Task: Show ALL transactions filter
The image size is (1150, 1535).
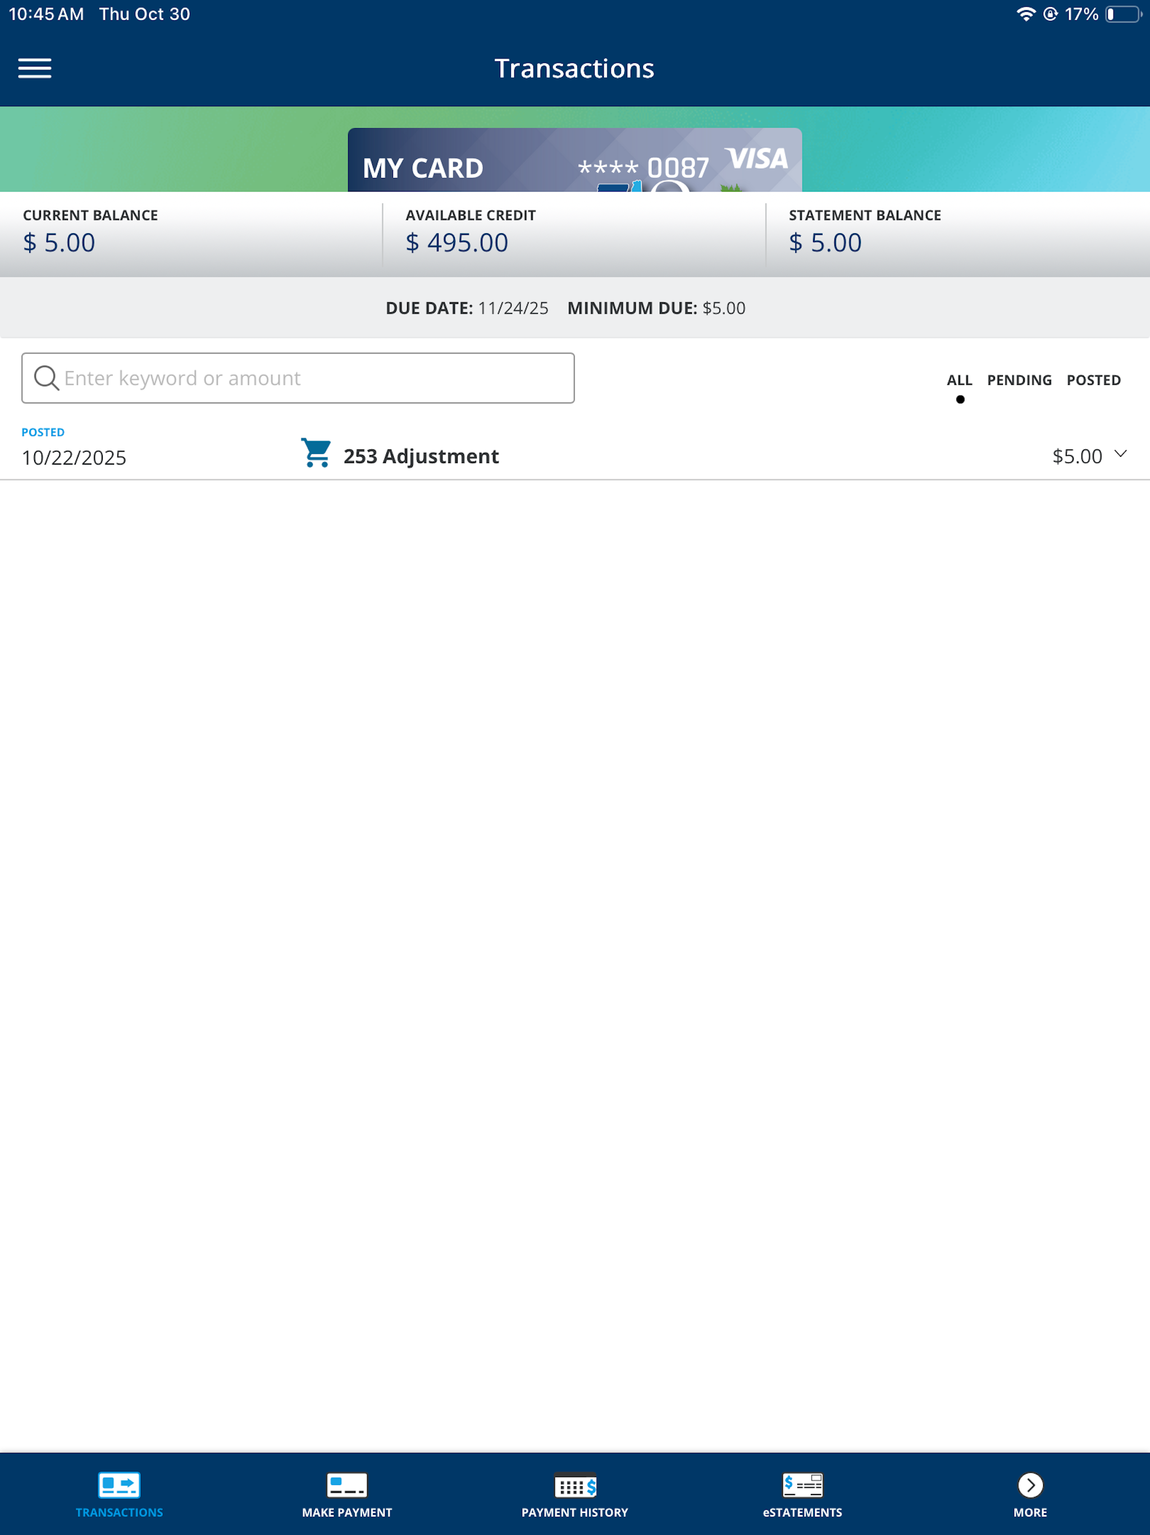Action: point(959,380)
